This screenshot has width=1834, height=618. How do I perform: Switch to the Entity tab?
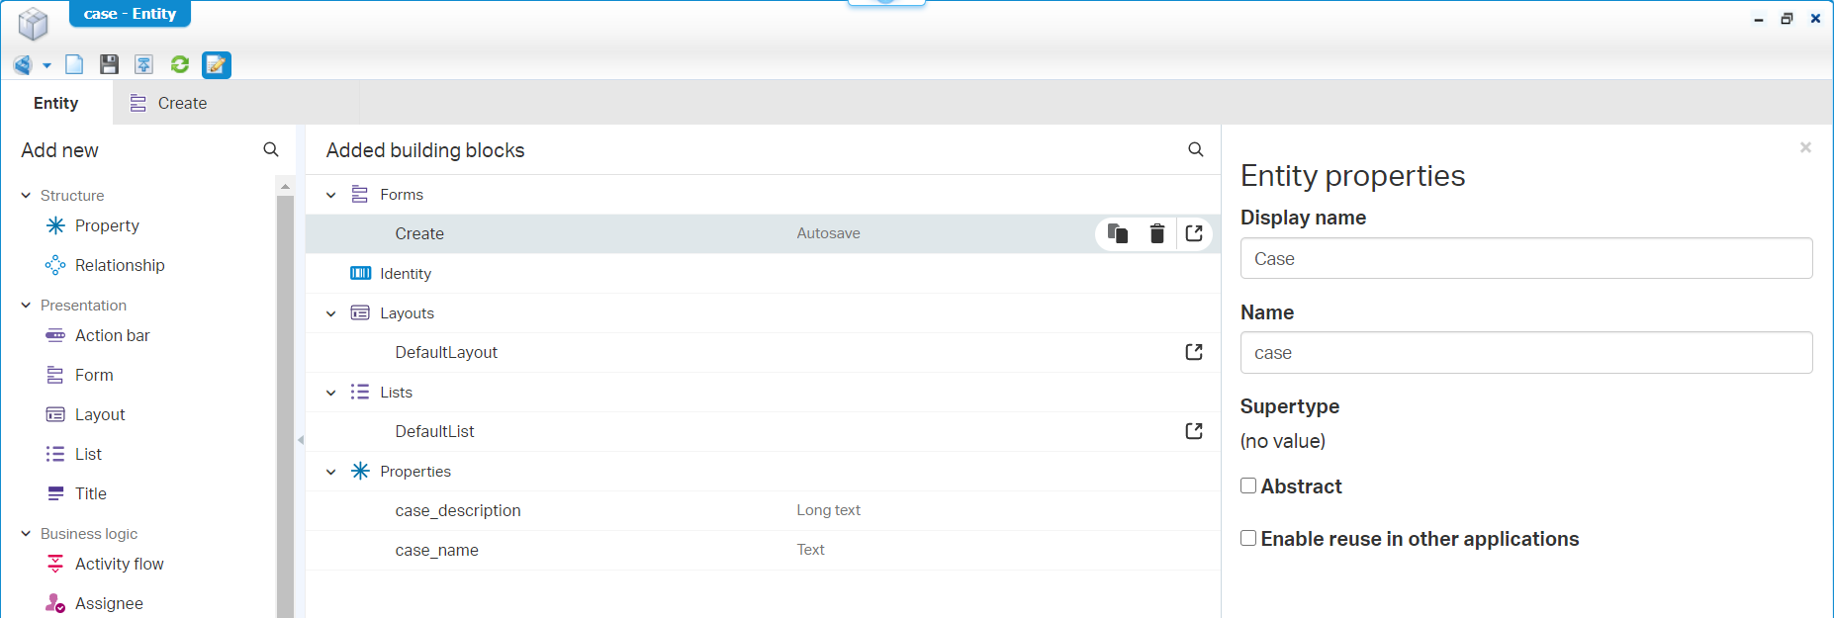(x=56, y=103)
